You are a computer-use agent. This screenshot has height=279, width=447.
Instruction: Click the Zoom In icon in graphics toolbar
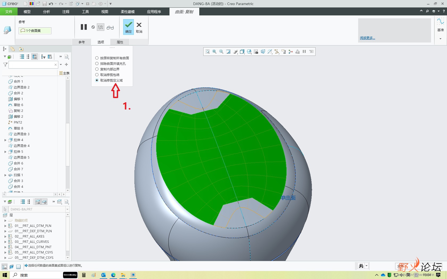coord(214,52)
